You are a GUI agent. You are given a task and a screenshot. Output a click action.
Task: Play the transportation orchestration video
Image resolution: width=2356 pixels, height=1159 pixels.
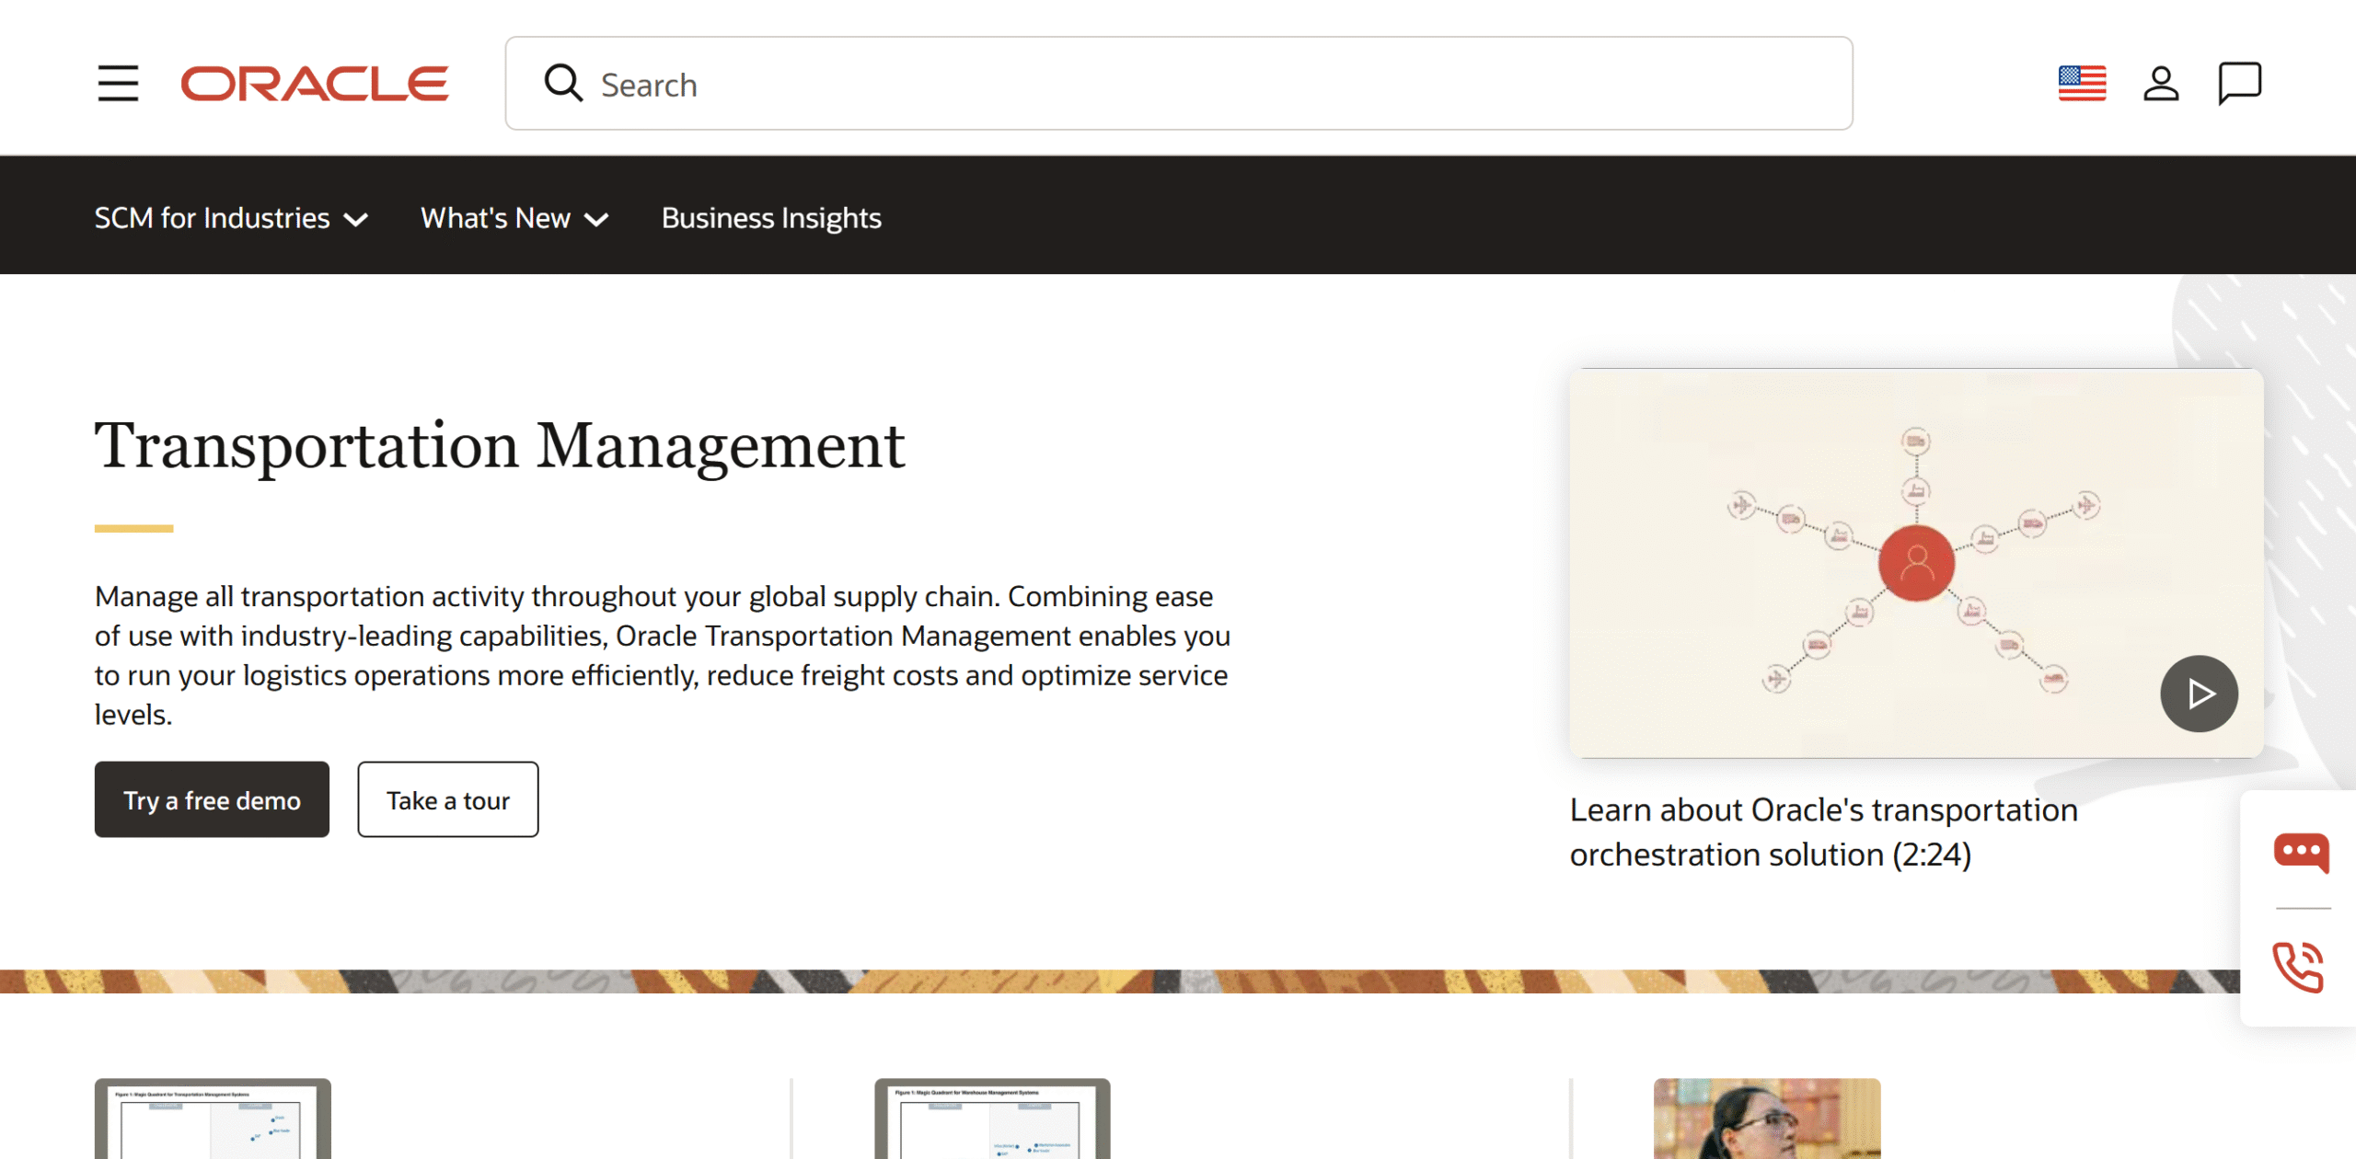click(x=2199, y=694)
